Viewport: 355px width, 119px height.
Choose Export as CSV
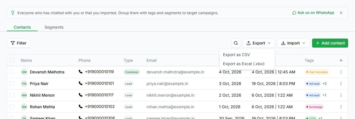click(247, 55)
